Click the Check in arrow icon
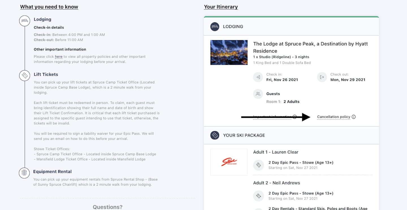Image resolution: width=407 pixels, height=210 pixels. [258, 77]
